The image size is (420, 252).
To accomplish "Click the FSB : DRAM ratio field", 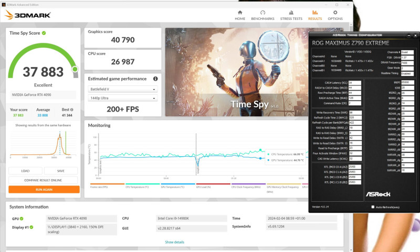I will tap(407, 58).
